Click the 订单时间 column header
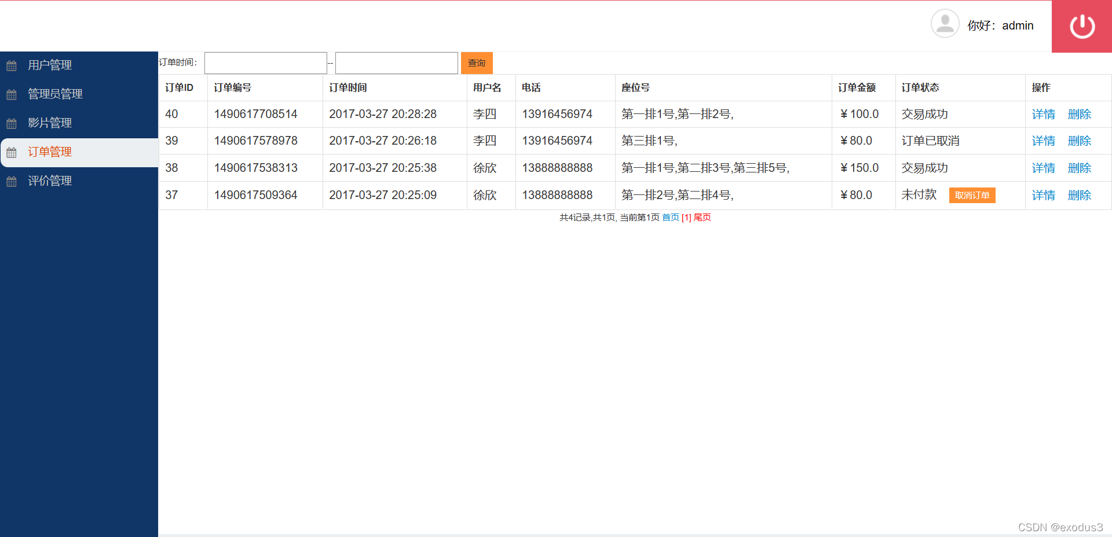 348,88
